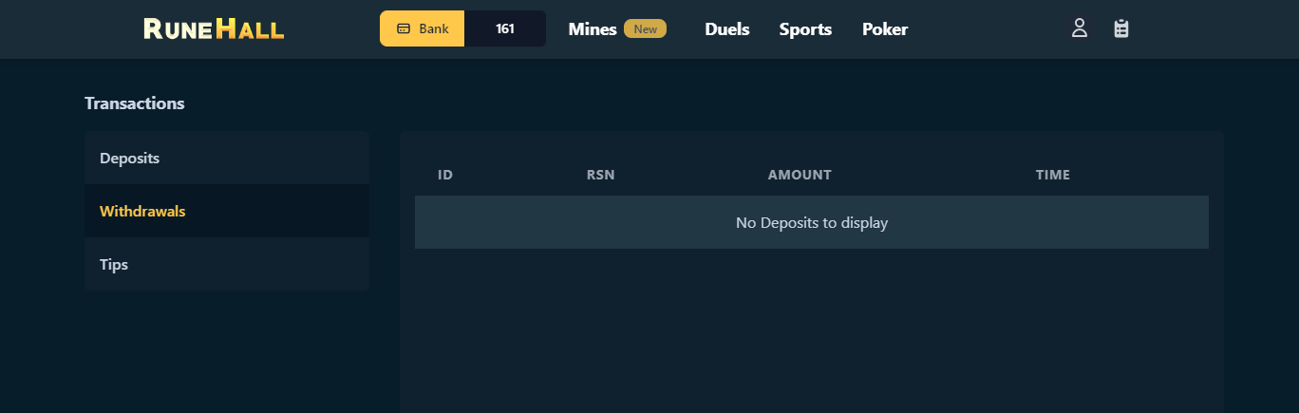Click the TIME column header

pyautogui.click(x=1052, y=175)
